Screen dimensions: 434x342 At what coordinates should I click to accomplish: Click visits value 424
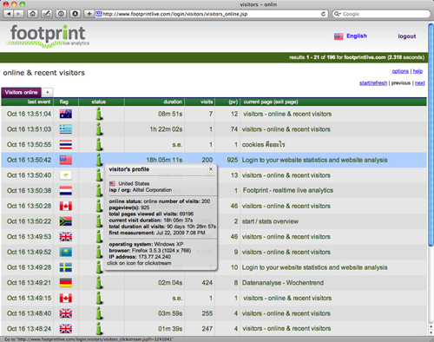click(207, 283)
